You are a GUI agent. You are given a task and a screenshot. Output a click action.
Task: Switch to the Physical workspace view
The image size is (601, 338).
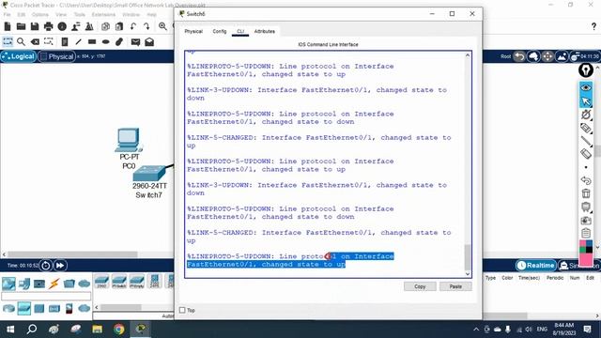click(56, 56)
